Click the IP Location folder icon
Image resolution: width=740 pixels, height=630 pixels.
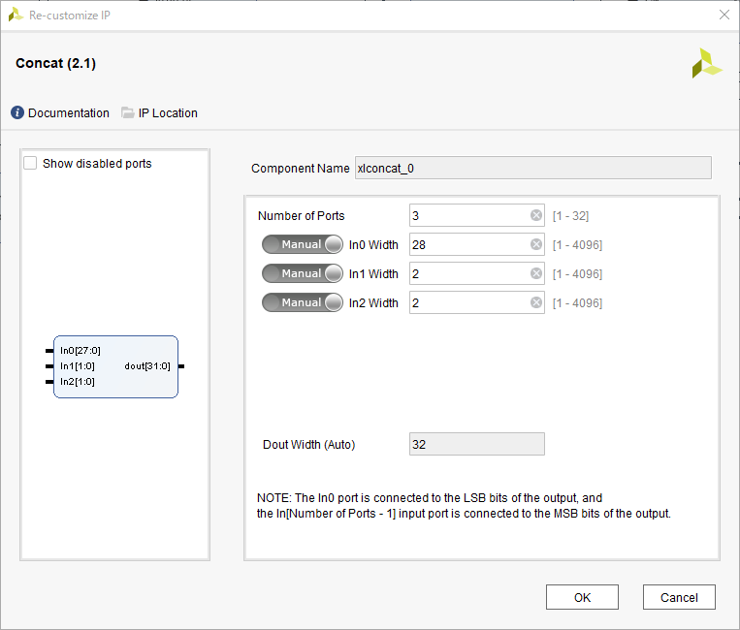point(128,113)
